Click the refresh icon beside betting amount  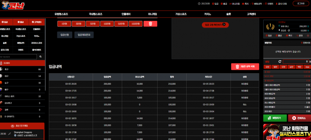coord(280,62)
